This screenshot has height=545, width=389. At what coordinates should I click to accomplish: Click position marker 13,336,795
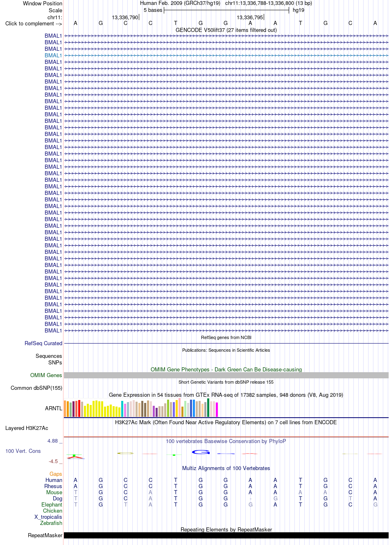[250, 17]
